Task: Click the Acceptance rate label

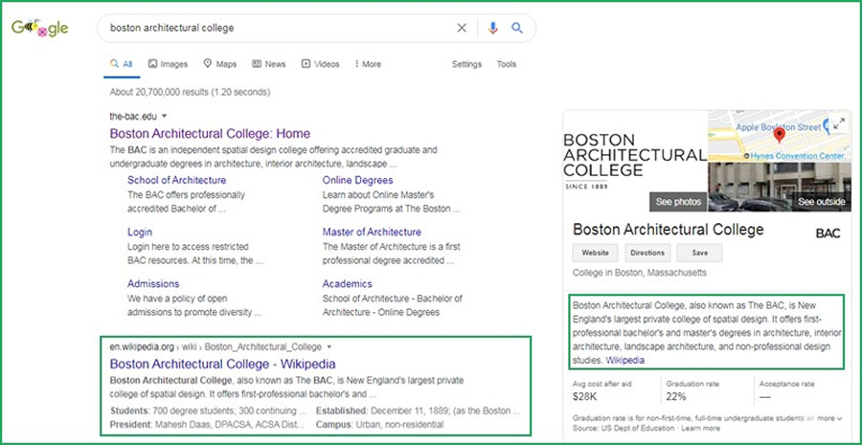Action: tap(787, 384)
